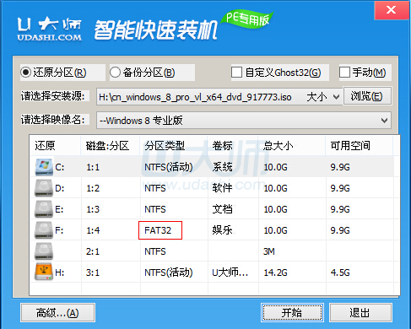411x329 pixels.
Task: Click the FAT32 partition type cell
Action: click(x=160, y=230)
